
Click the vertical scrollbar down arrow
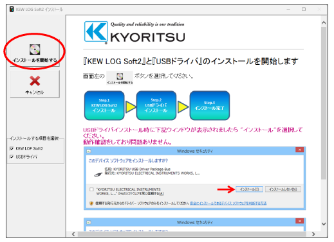pyautogui.click(x=324, y=224)
